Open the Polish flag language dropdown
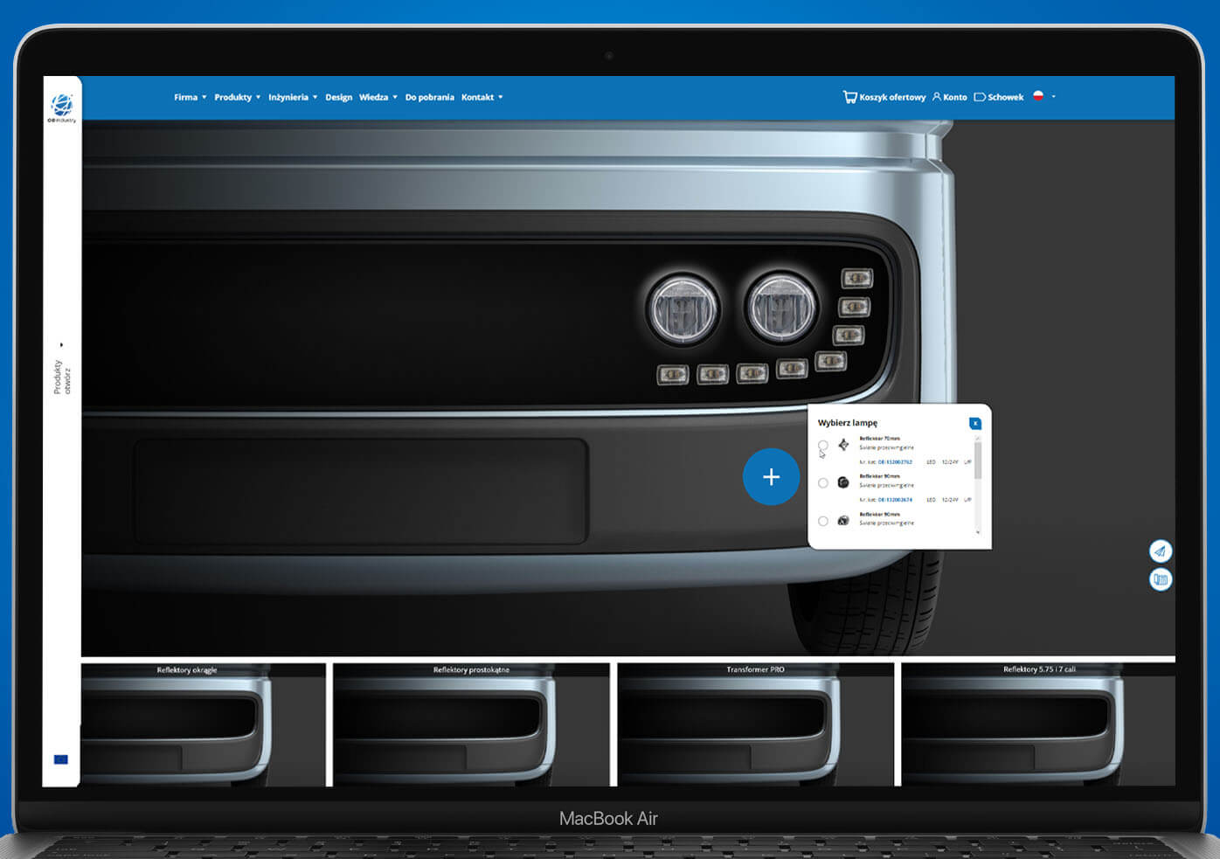Image resolution: width=1220 pixels, height=859 pixels. click(x=1043, y=96)
